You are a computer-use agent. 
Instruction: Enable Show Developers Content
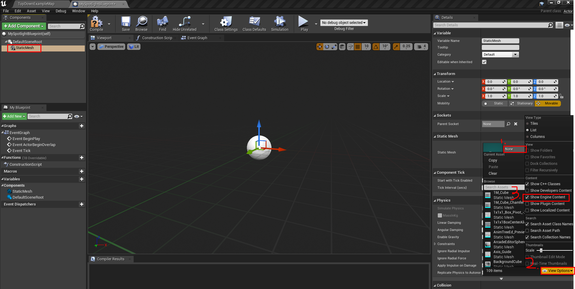point(527,191)
